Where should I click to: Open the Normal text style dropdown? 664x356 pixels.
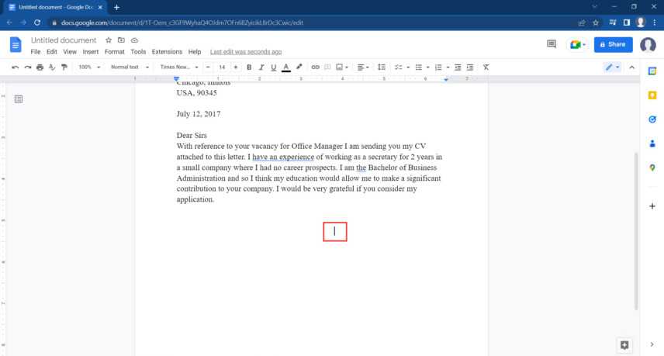(x=130, y=67)
